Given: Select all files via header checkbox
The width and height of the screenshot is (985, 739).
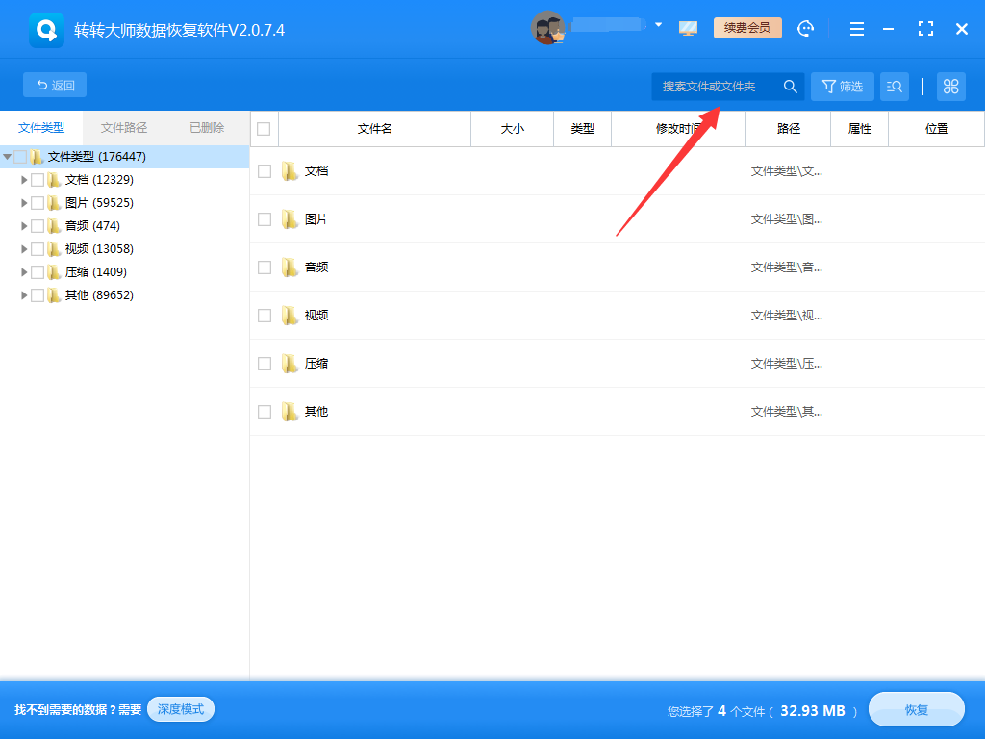Looking at the screenshot, I should 264,128.
